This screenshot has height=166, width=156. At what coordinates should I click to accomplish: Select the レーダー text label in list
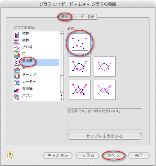(x=29, y=81)
